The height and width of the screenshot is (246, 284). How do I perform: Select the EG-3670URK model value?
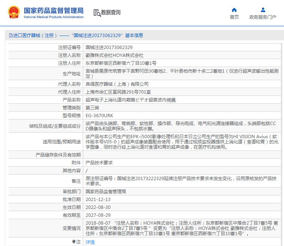99,115
